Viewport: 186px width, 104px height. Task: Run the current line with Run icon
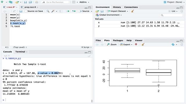pos(68,11)
